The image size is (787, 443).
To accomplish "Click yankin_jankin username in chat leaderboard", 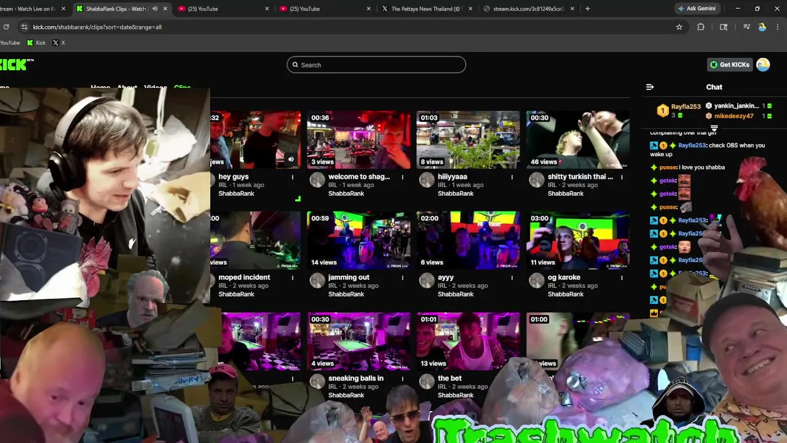I will pos(736,106).
